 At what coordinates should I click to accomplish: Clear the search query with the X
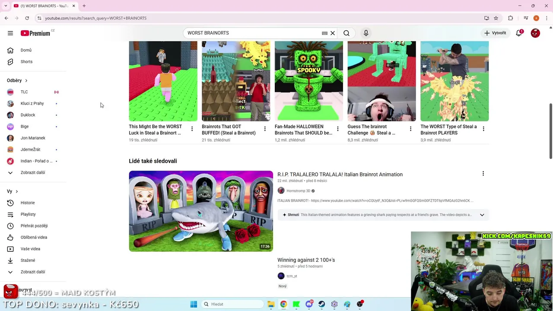pyautogui.click(x=333, y=33)
